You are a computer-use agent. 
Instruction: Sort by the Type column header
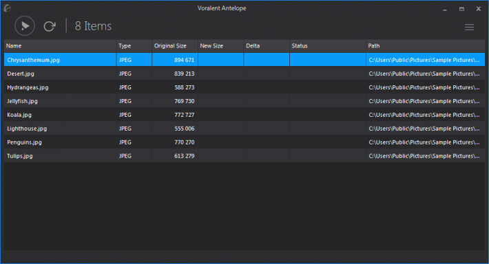134,46
